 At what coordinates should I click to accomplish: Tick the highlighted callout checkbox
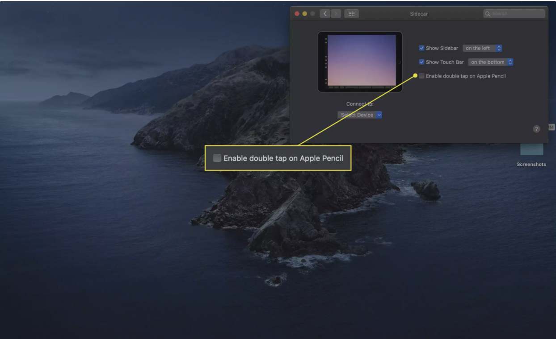[217, 158]
